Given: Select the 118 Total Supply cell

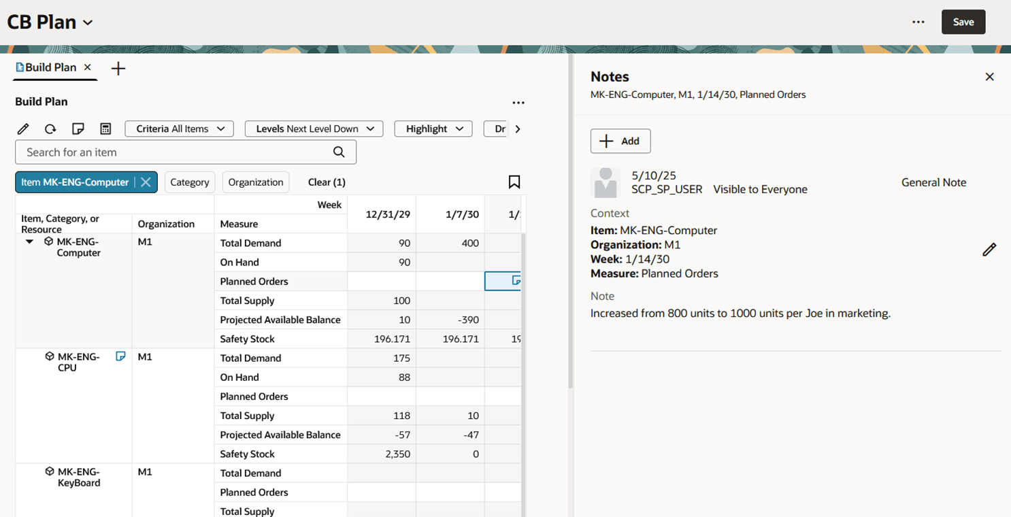Looking at the screenshot, I should coord(382,416).
